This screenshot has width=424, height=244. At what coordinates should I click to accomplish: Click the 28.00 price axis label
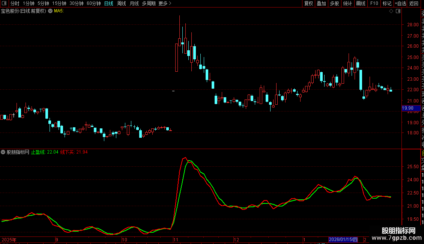pyautogui.click(x=413, y=25)
